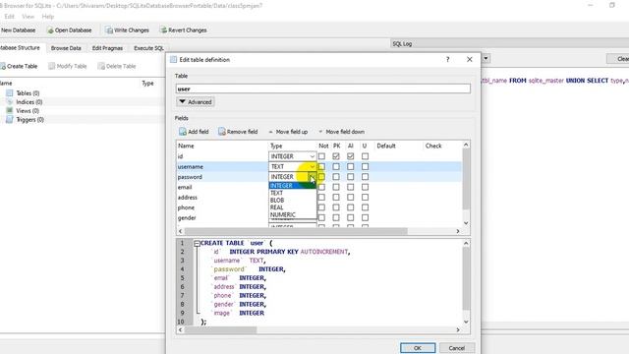Click the Write Changes toolbar icon
Viewport: 629px width, 354px height.
[x=109, y=30]
